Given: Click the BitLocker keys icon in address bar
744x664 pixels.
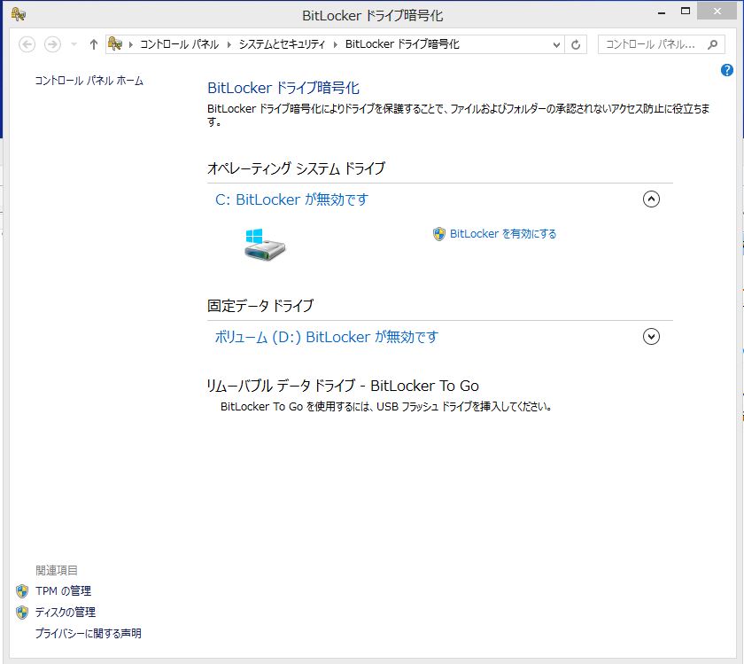Looking at the screenshot, I should click(115, 44).
